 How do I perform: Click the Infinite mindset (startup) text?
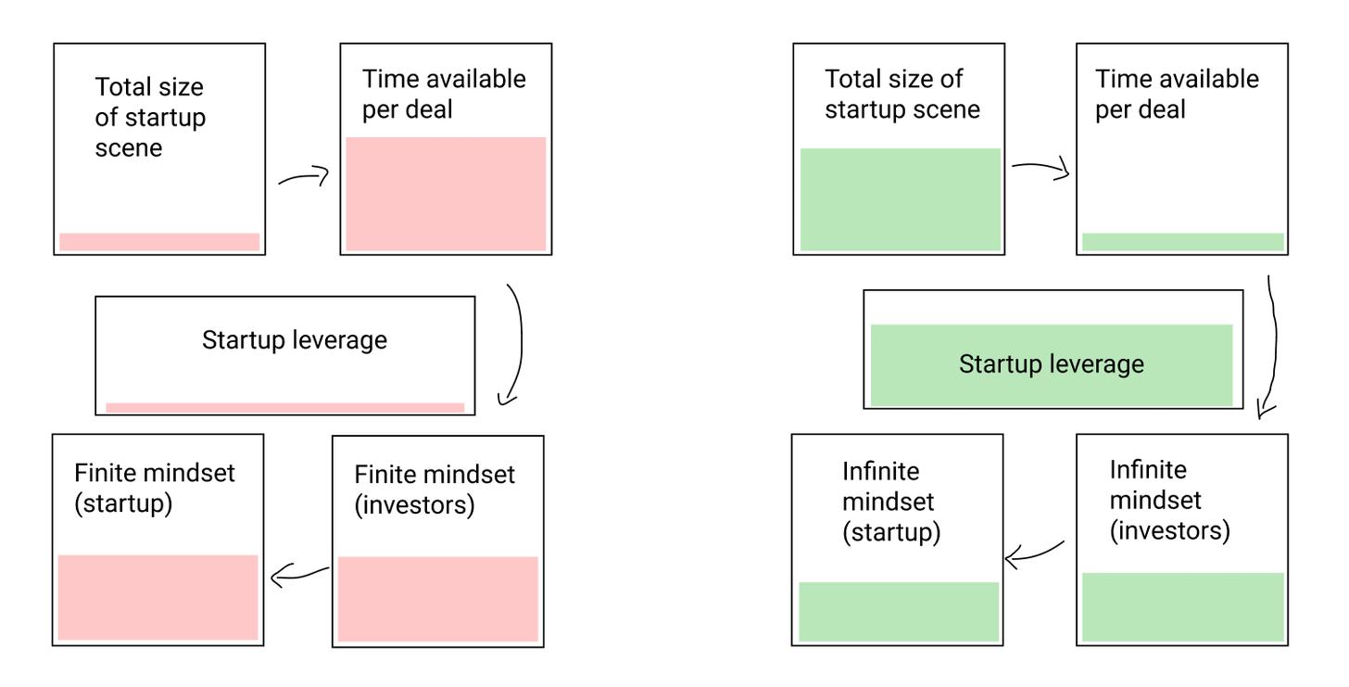click(x=890, y=502)
